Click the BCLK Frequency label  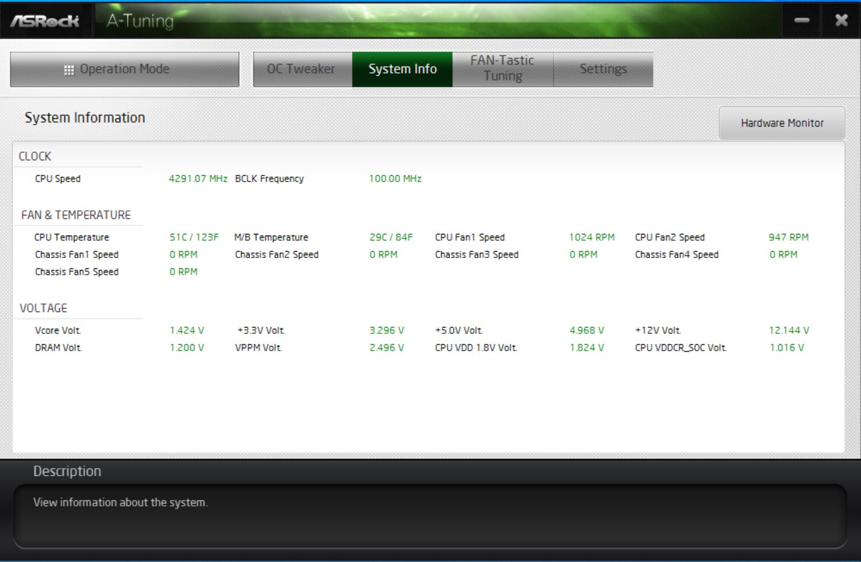269,179
